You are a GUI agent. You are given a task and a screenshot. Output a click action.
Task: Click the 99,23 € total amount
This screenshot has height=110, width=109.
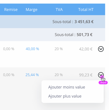click(x=86, y=75)
